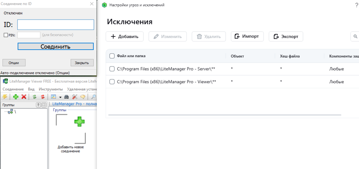
Task: Click the magnifying glass icon in LiteManager toolbar
Action: tap(93, 97)
